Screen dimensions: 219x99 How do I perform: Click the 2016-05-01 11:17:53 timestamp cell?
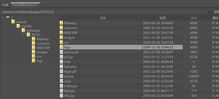(x=163, y=57)
